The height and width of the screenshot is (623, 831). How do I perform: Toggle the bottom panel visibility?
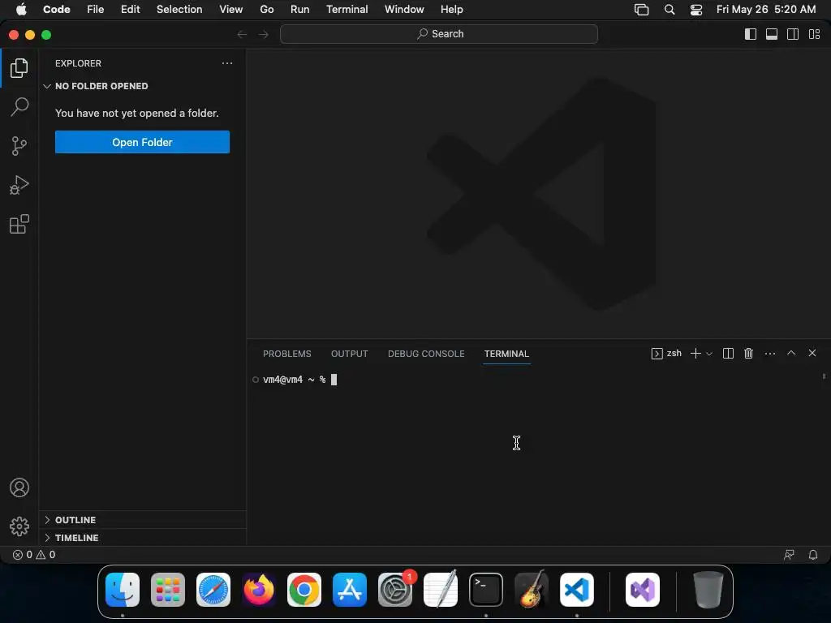(772, 34)
